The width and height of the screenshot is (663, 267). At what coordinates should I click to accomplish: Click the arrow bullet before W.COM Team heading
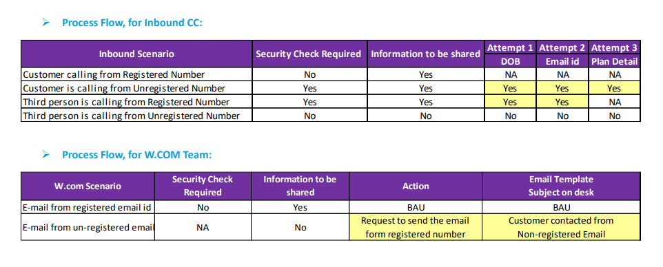46,155
